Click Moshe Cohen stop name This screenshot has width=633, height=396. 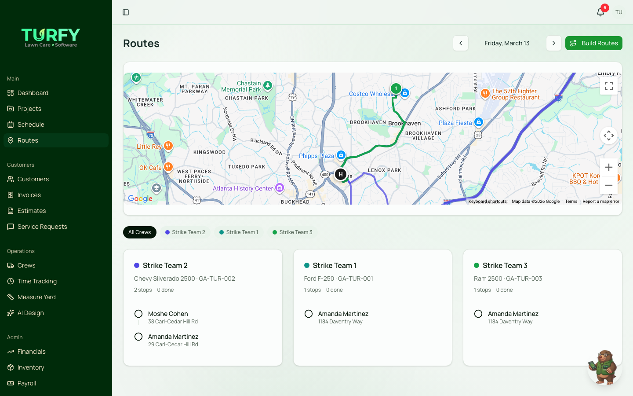pyautogui.click(x=168, y=314)
